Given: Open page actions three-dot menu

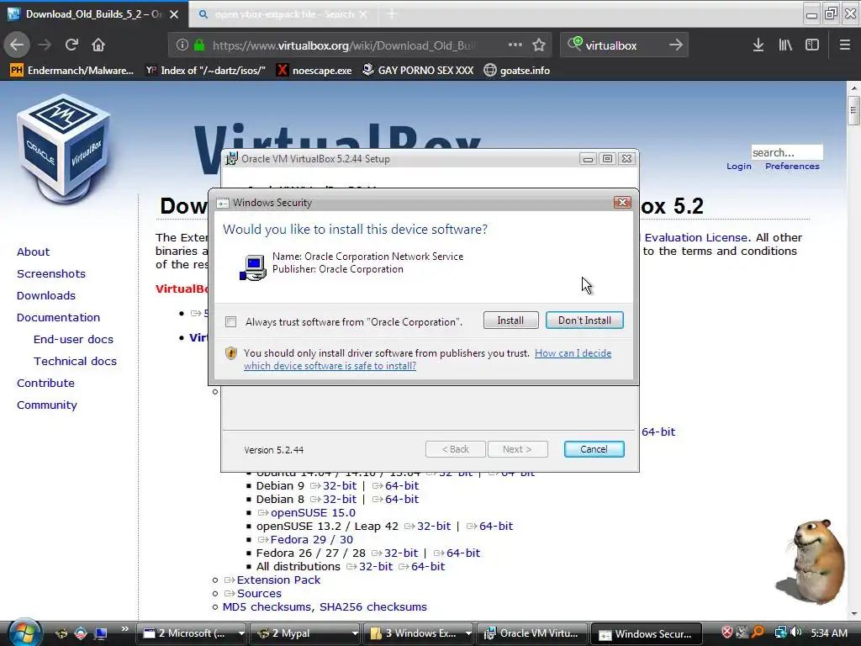Looking at the screenshot, I should point(515,45).
